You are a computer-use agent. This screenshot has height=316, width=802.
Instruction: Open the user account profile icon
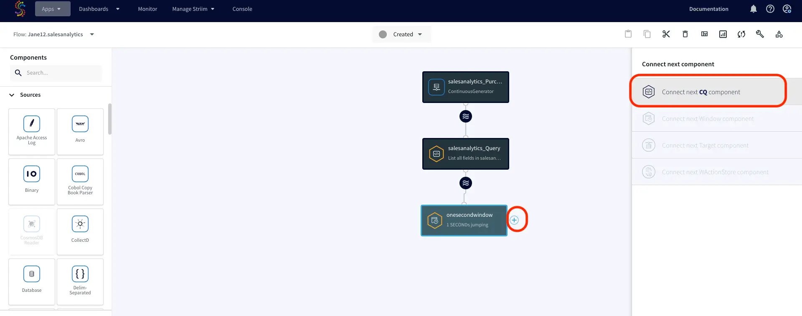click(787, 9)
